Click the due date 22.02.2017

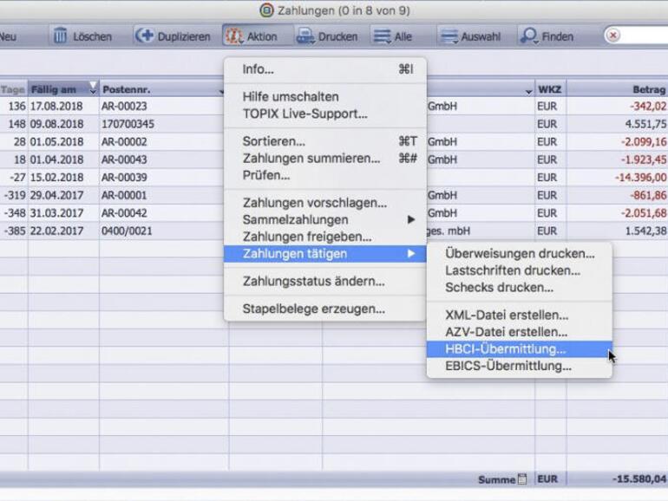pos(56,231)
